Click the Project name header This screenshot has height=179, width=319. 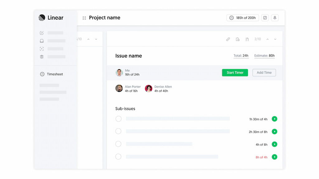tap(104, 18)
